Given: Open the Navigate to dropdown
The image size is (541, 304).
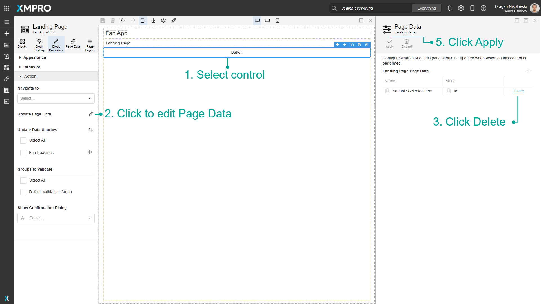Looking at the screenshot, I should click(56, 98).
